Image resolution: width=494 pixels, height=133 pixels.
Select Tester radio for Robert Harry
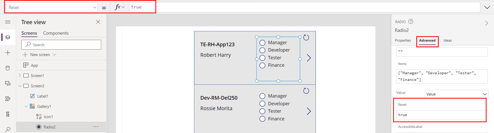[x=262, y=58]
